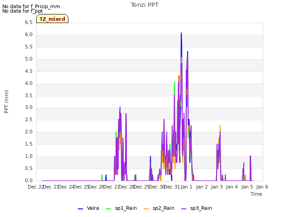This screenshot has height=217, width=290.
Task: Click the purple sp3_Rain legend color marker
Action: (184, 209)
